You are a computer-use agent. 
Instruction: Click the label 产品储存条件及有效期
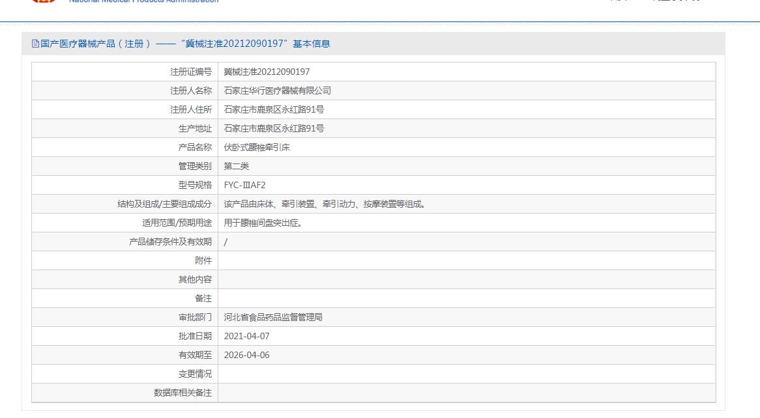[171, 242]
